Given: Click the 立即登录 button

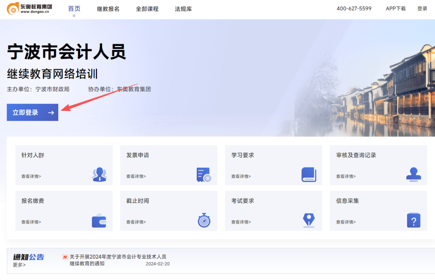Looking at the screenshot, I should coord(32,113).
